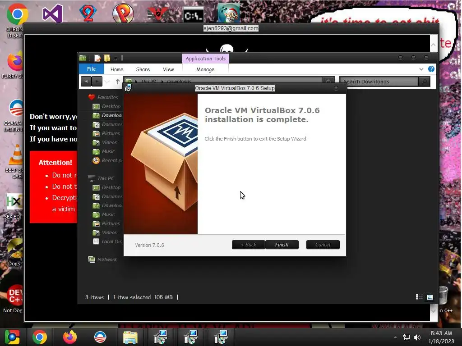The image size is (462, 346).
Task: Open the File tab in Explorer ribbon
Action: pyautogui.click(x=91, y=69)
